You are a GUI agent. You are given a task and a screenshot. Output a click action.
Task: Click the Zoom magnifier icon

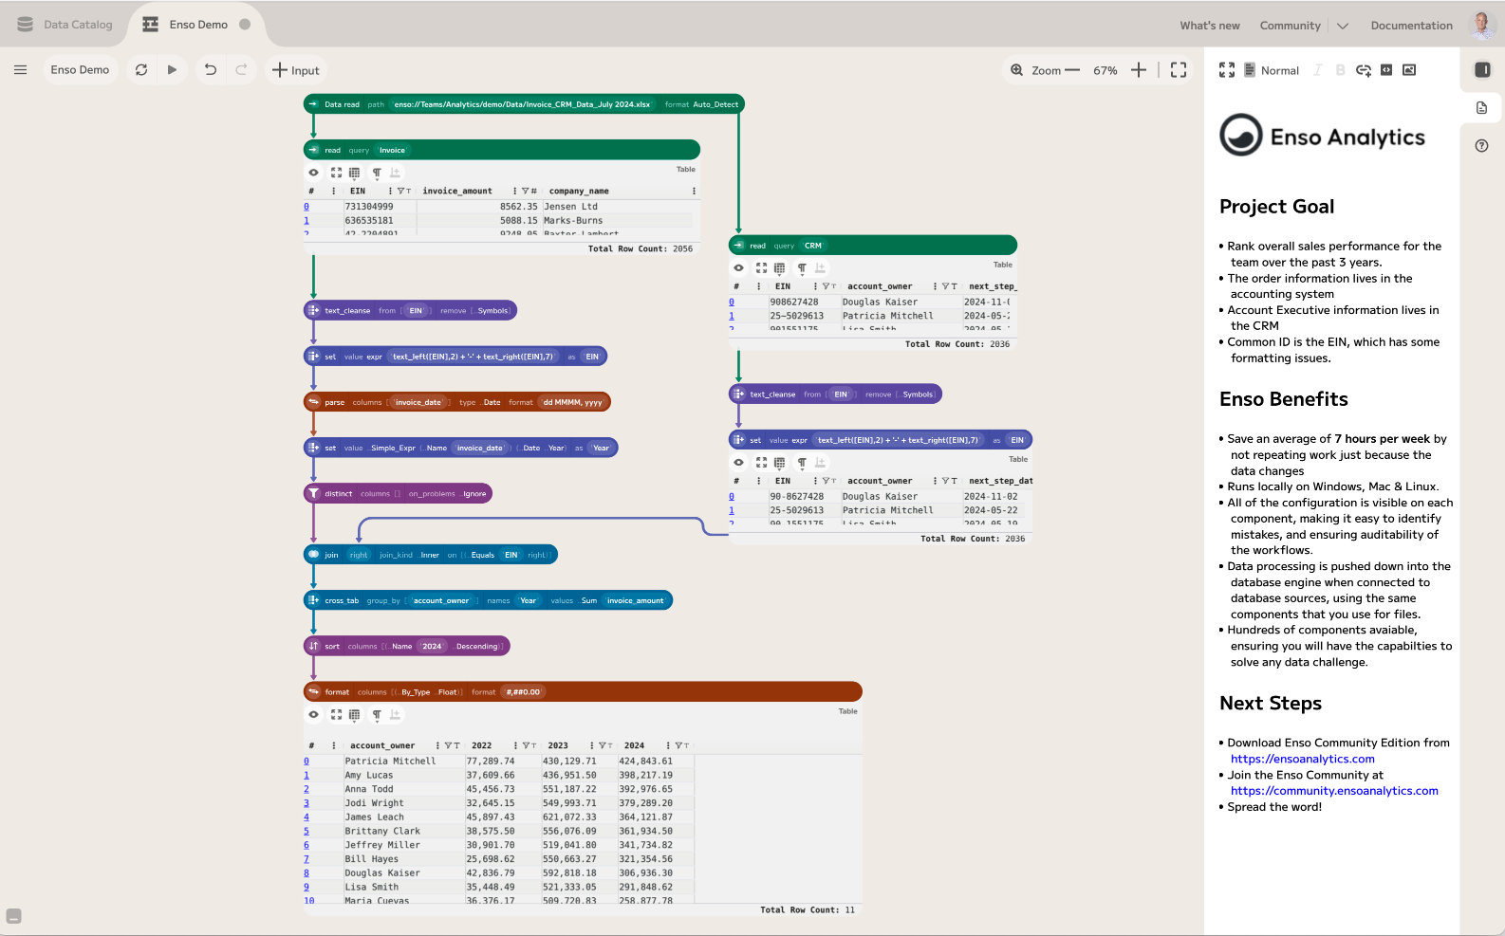[1017, 70]
